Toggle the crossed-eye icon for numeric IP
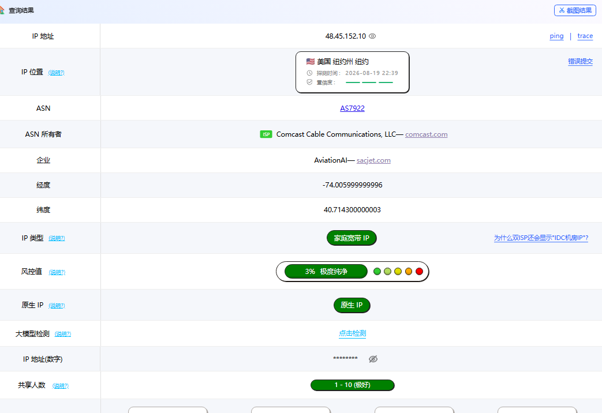Image resolution: width=602 pixels, height=413 pixels. point(373,359)
